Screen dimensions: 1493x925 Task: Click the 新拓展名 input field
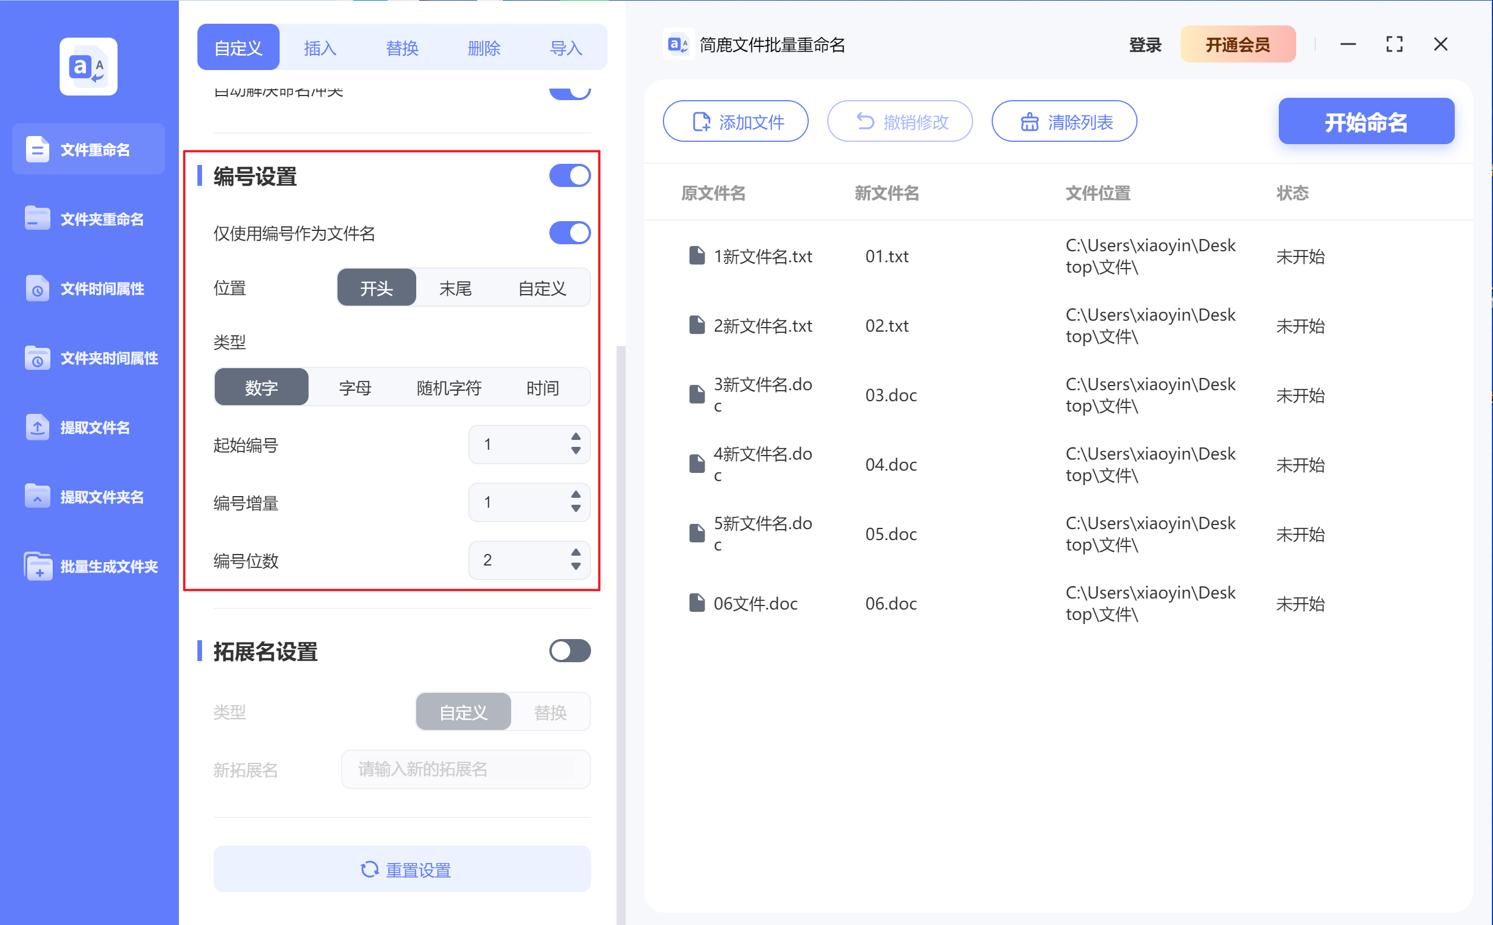tap(465, 769)
